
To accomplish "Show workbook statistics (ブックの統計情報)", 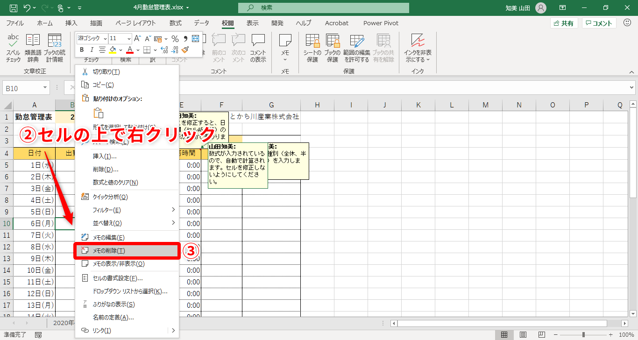I will [55, 49].
